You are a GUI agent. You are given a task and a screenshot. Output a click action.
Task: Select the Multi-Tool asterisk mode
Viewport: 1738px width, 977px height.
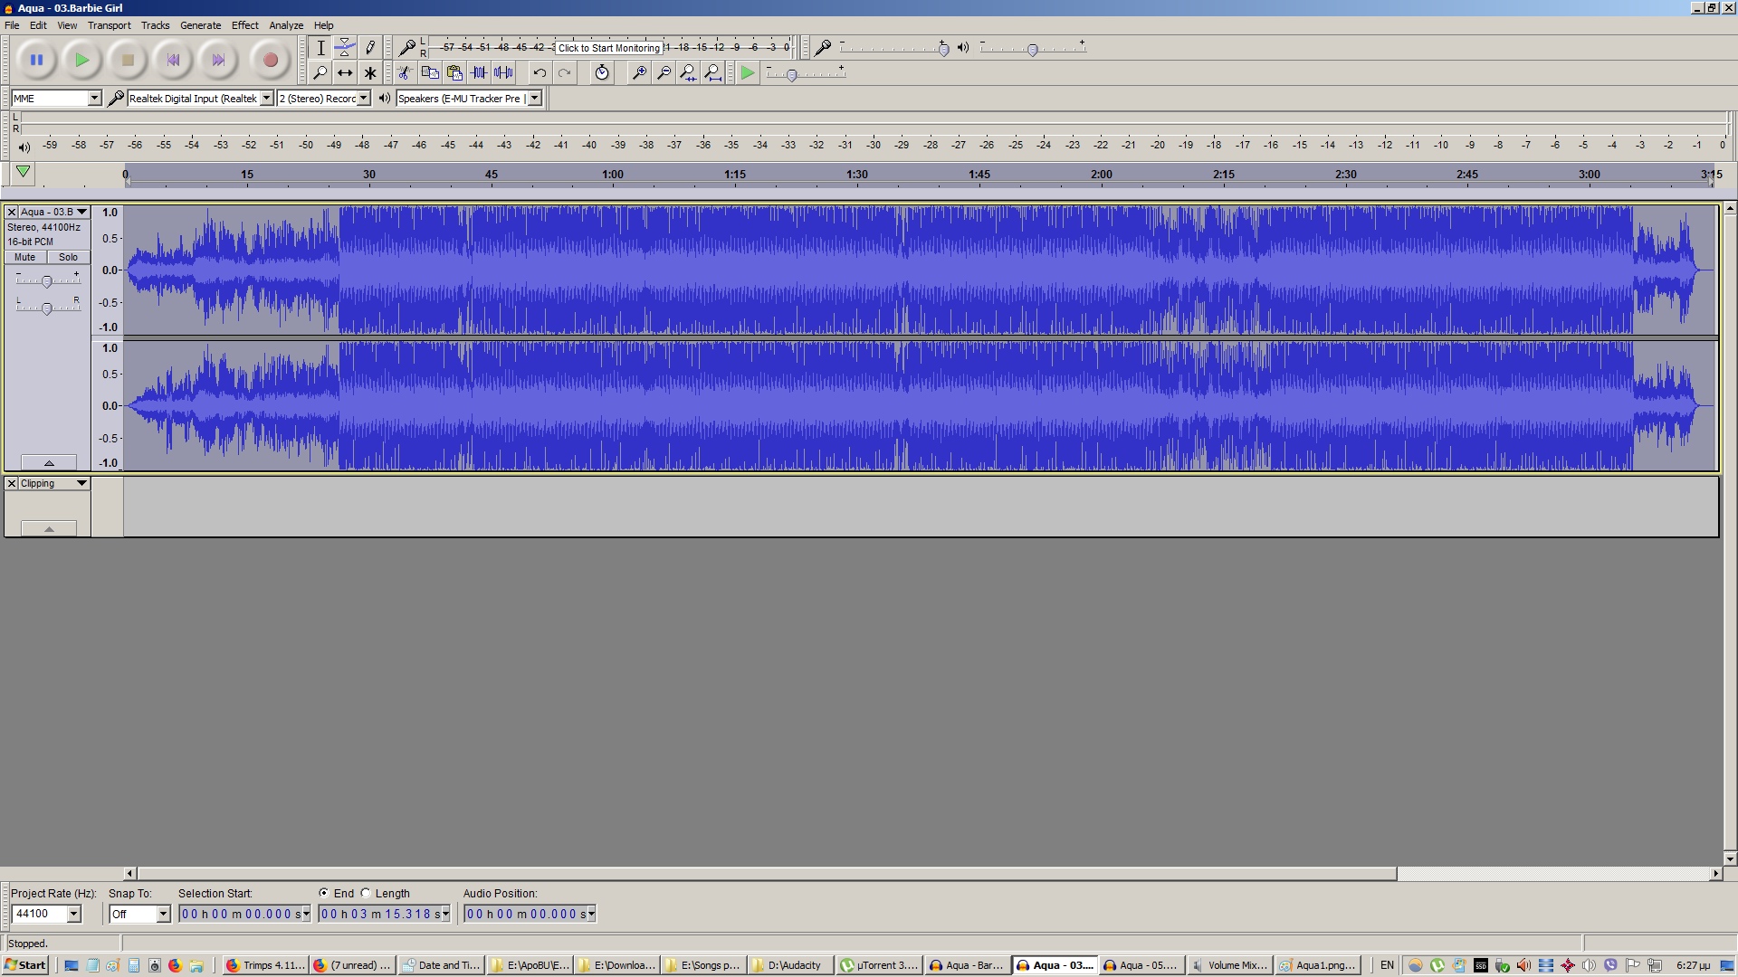tap(369, 72)
